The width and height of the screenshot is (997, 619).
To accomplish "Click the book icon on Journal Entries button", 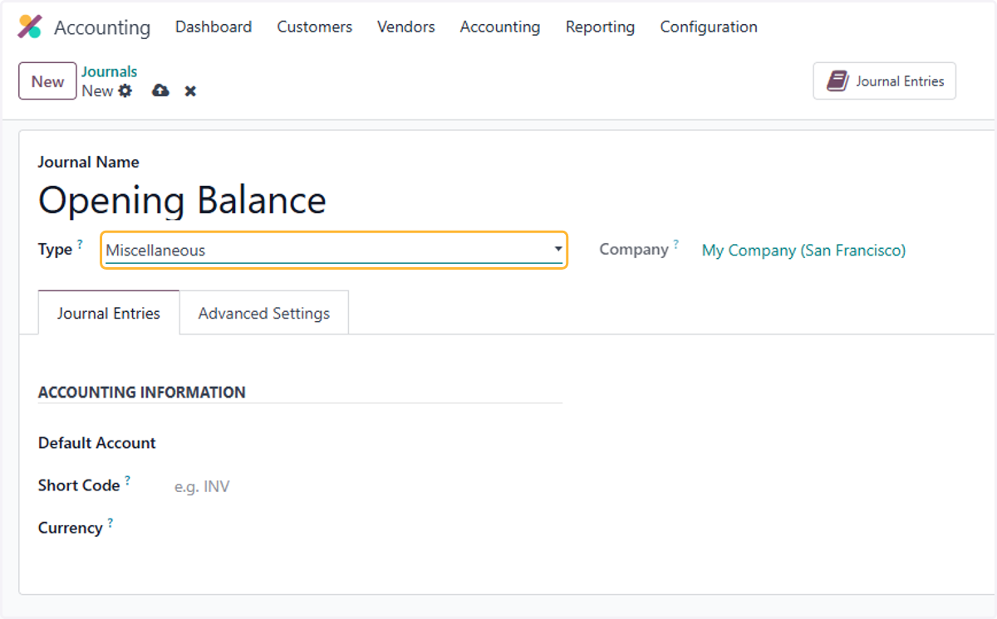I will point(837,80).
